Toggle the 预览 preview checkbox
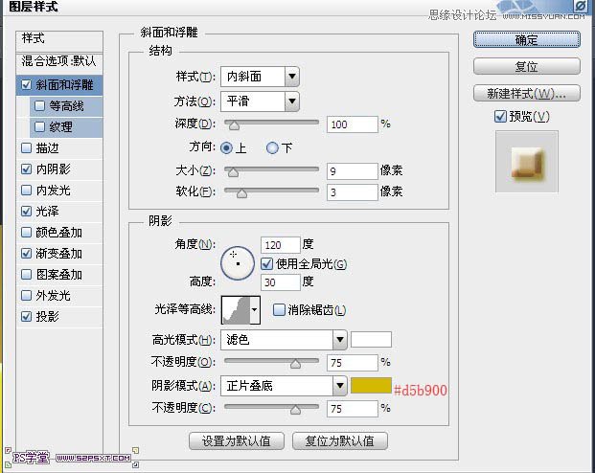This screenshot has width=595, height=473. 500,117
